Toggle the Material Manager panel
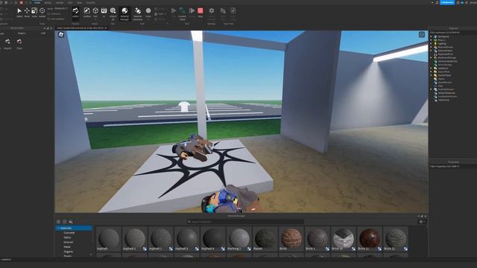Image resolution: width=477 pixels, height=268 pixels. tap(124, 13)
